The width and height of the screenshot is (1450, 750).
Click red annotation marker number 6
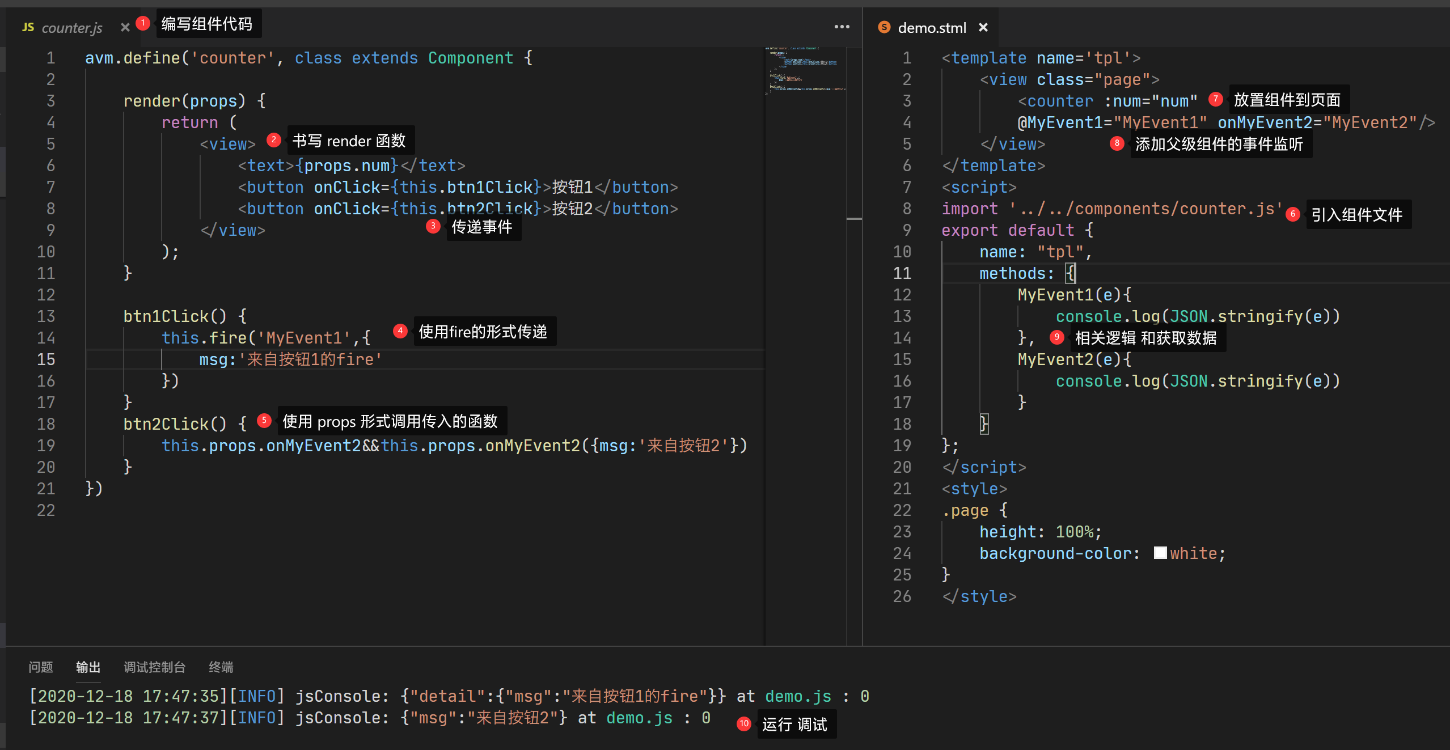tap(1292, 214)
